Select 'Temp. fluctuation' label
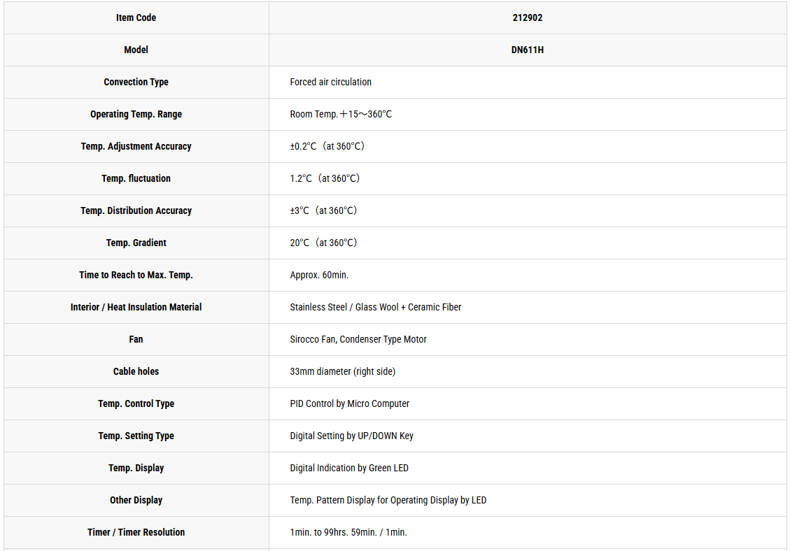This screenshot has height=551, width=790. (136, 179)
